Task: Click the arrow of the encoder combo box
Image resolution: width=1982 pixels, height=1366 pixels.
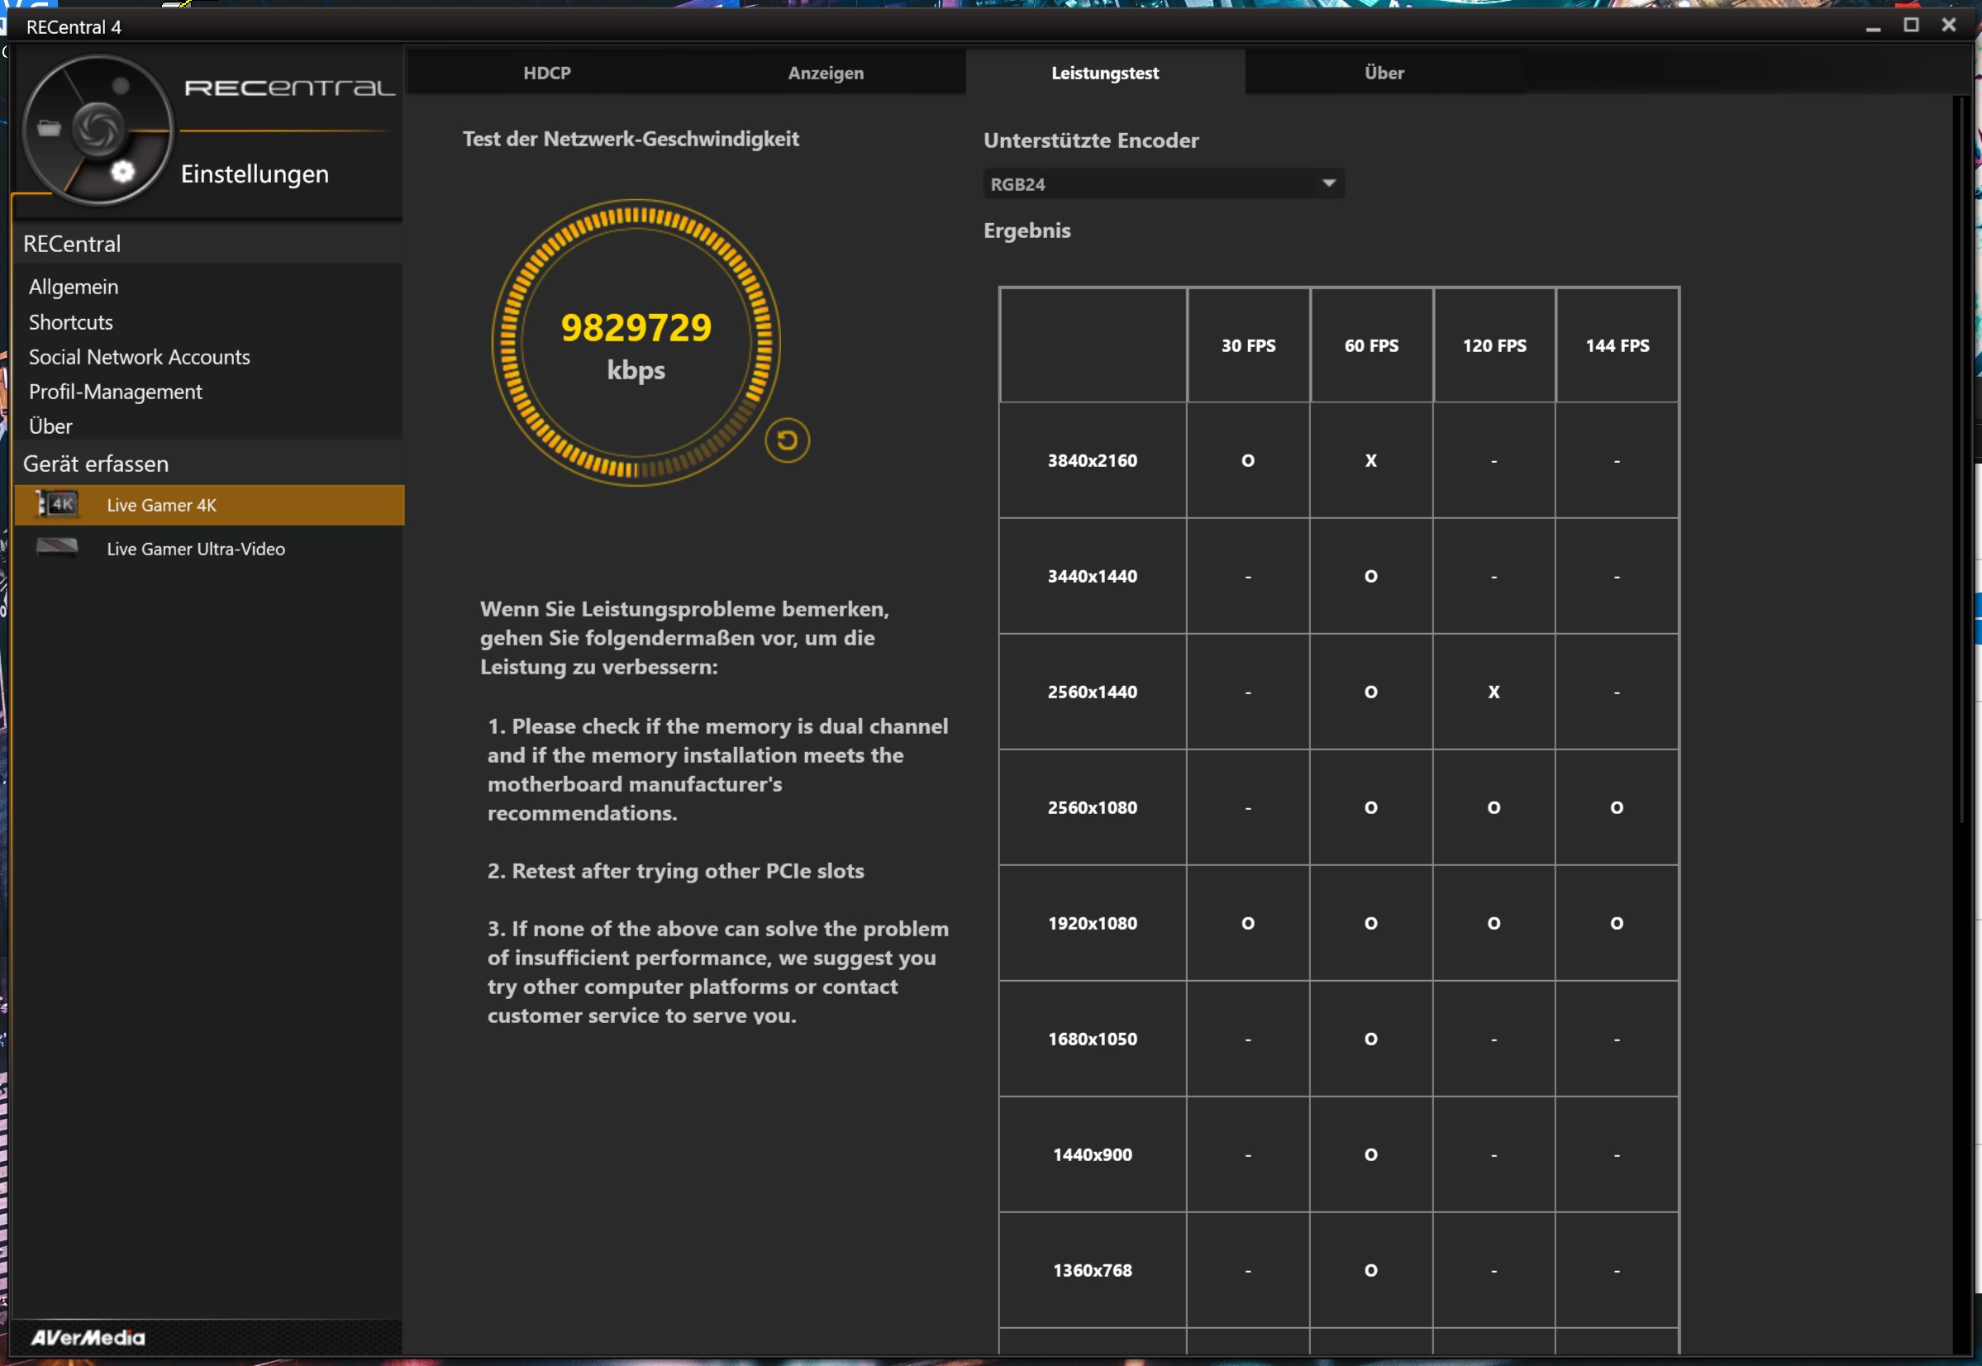Action: [x=1328, y=183]
